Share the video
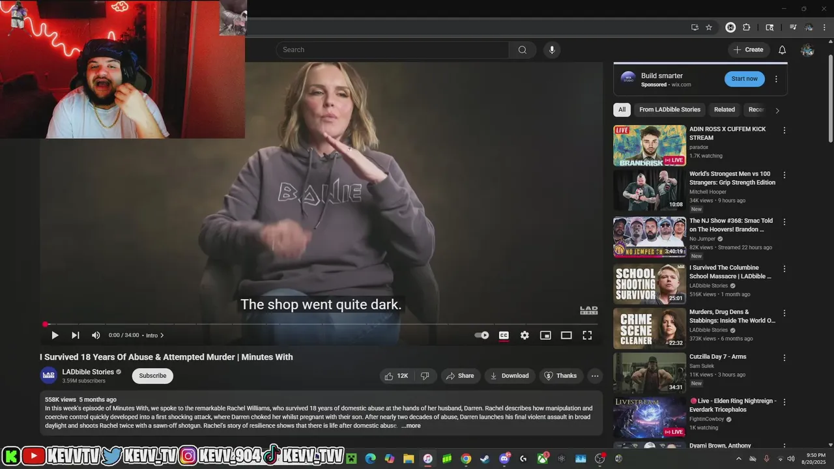Viewport: 834px width, 469px height. point(460,376)
